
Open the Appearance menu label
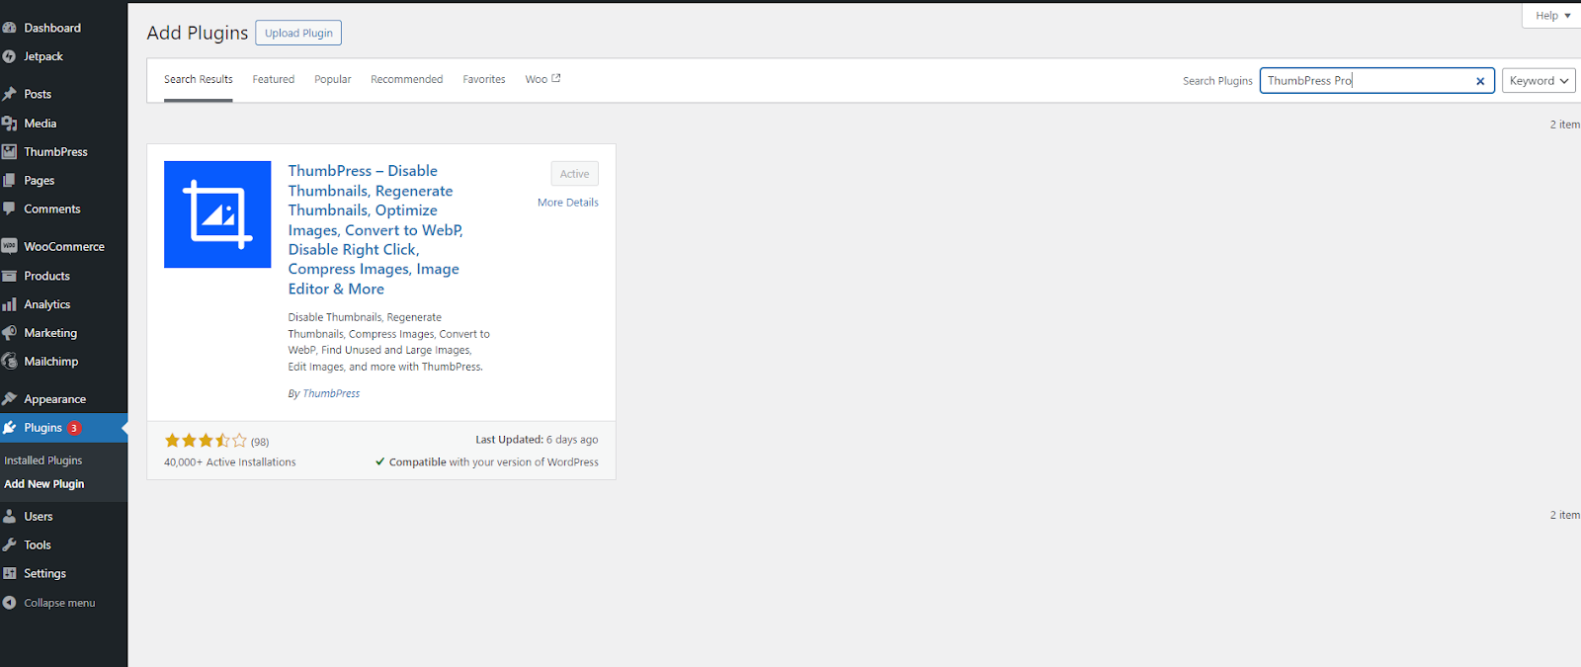[55, 399]
